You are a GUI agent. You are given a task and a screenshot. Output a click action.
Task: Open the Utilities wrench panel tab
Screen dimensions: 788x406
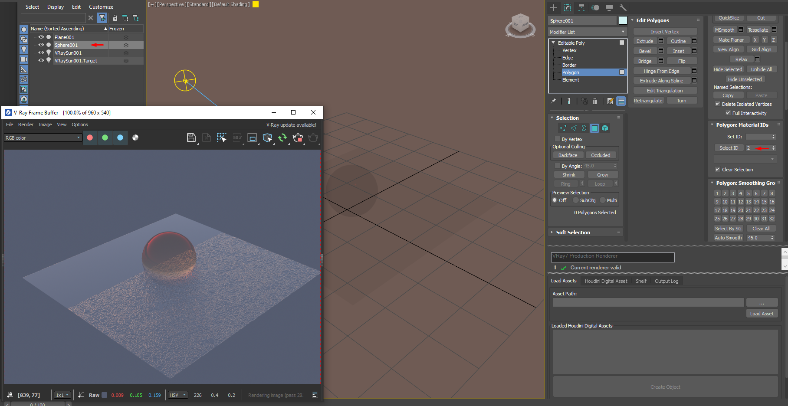point(623,7)
